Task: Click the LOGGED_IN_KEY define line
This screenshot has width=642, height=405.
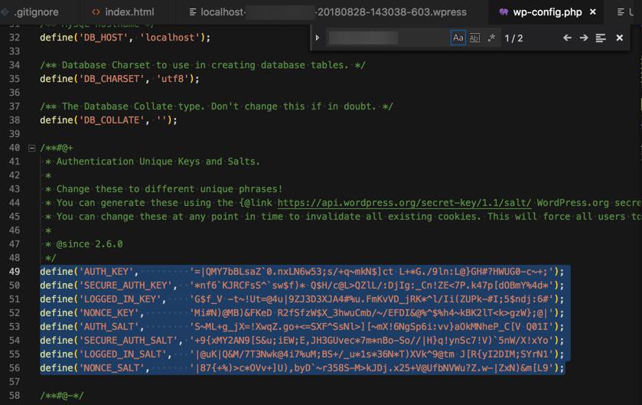Action: click(x=301, y=299)
